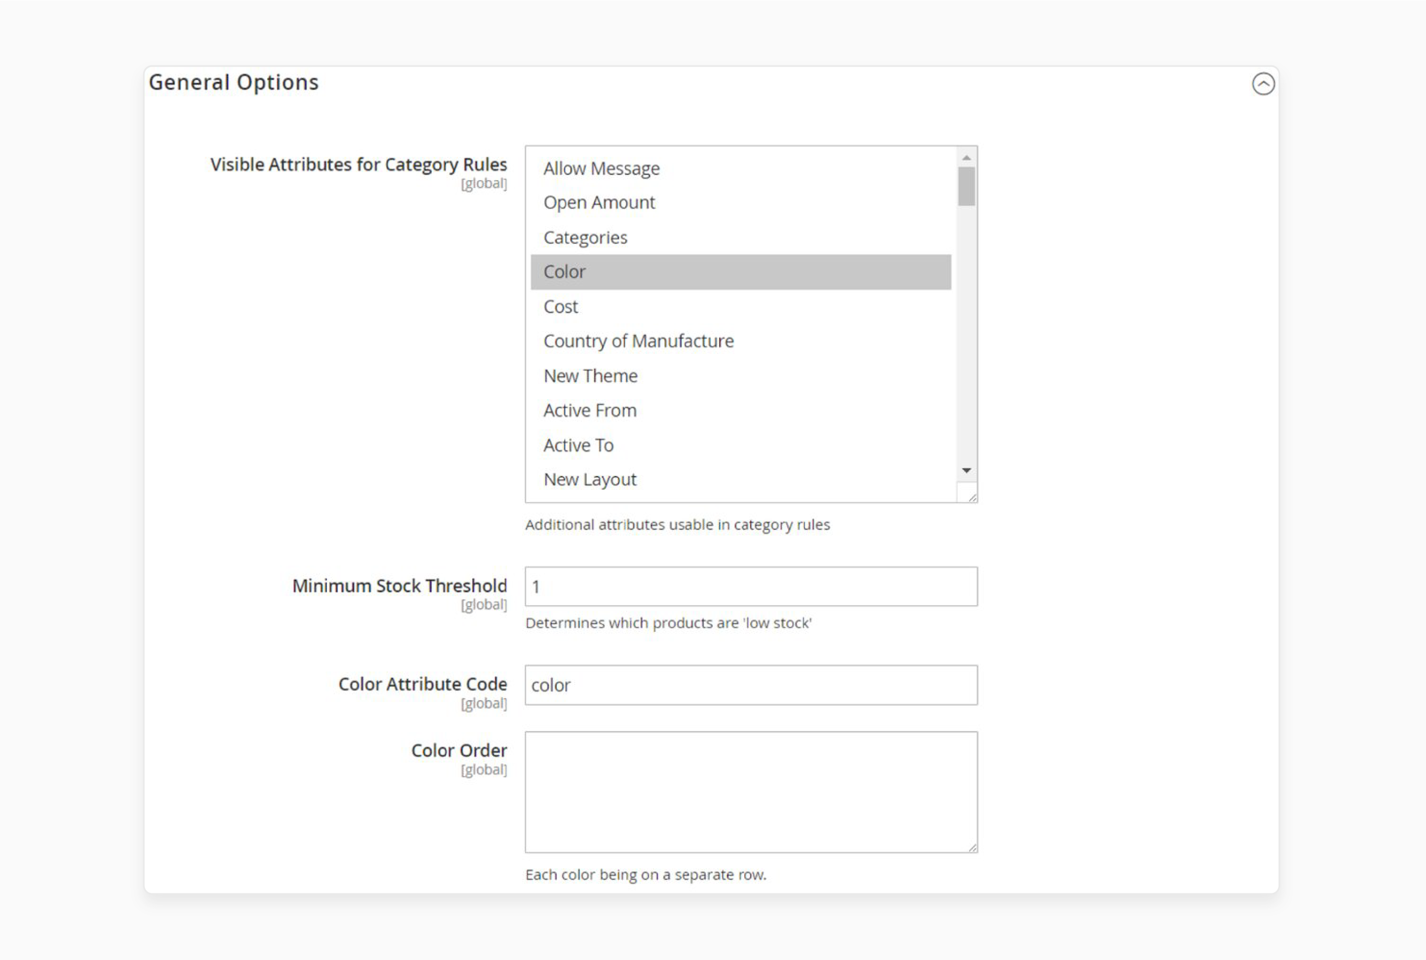Select New Layout attribute
This screenshot has width=1426, height=960.
tap(740, 479)
